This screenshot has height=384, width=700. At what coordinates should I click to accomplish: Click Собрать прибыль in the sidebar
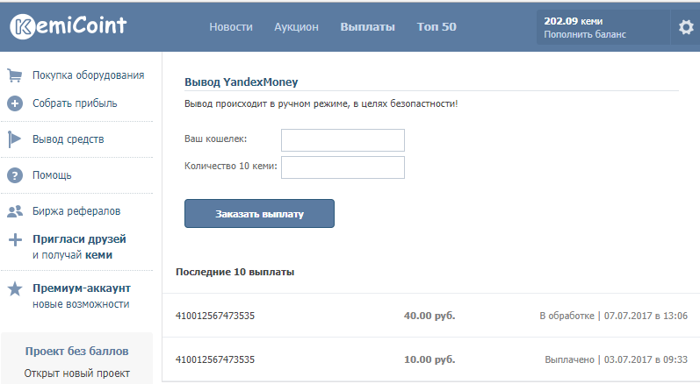(x=75, y=103)
